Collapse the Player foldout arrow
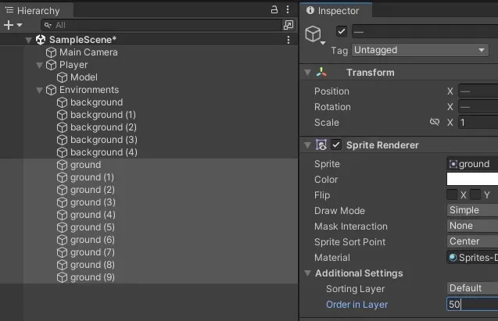 (39, 66)
